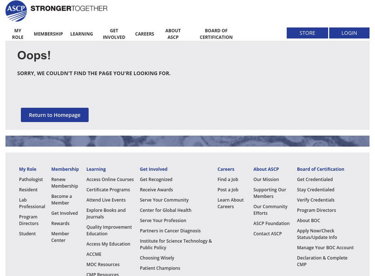Image resolution: width=375 pixels, height=276 pixels.
Task: Click the Get Involved footer heading
Action: click(154, 169)
